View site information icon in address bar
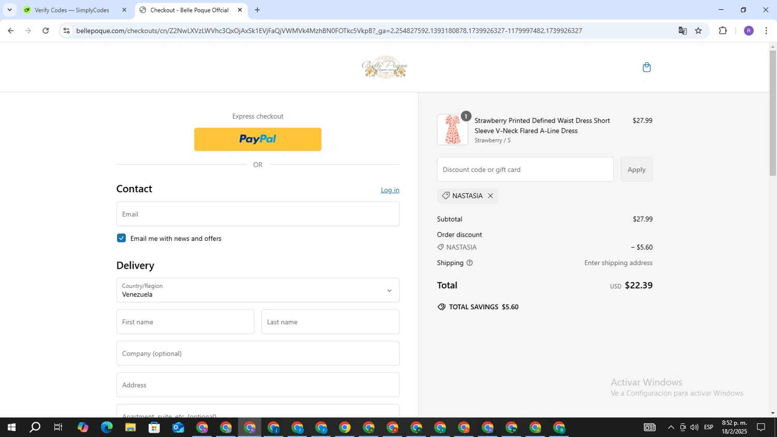This screenshot has width=777, height=437. click(x=66, y=31)
